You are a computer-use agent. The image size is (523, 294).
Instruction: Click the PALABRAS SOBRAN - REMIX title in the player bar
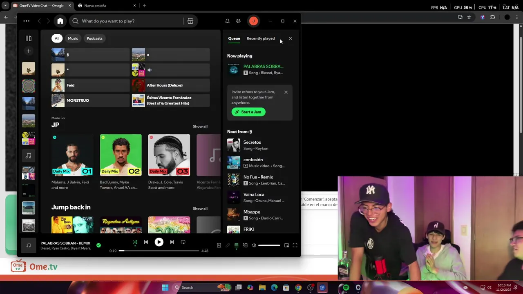tap(65, 243)
